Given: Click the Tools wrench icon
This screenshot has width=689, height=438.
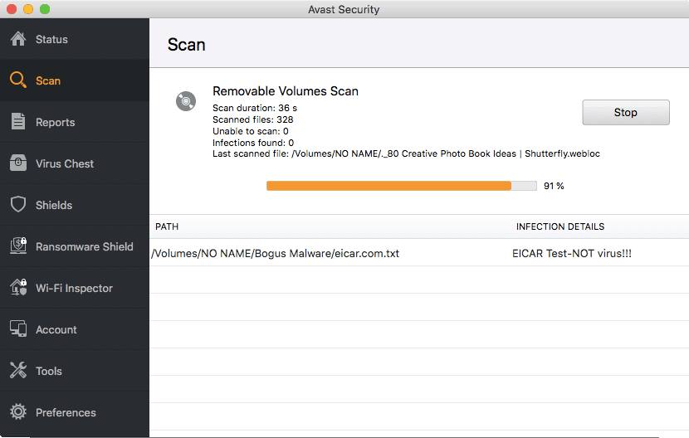Looking at the screenshot, I should tap(18, 370).
